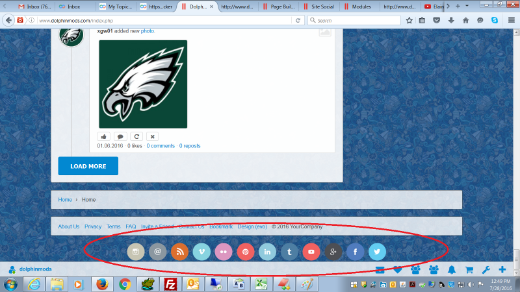Open the notifications bell in site toolbar
Screen dimensions: 520x292
click(452, 270)
